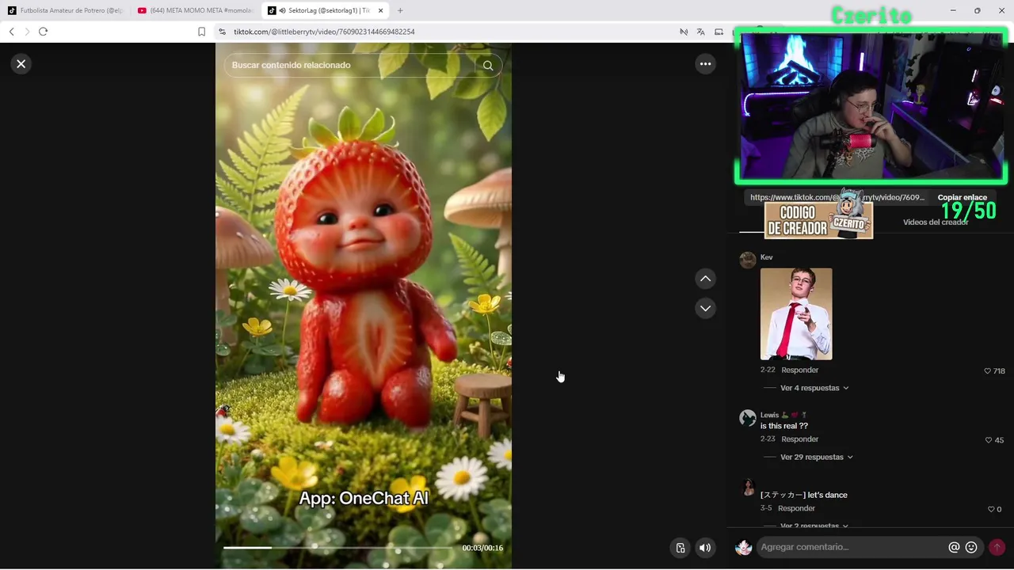
Task: Click Responder under 'let's dance' comment
Action: tap(796, 508)
